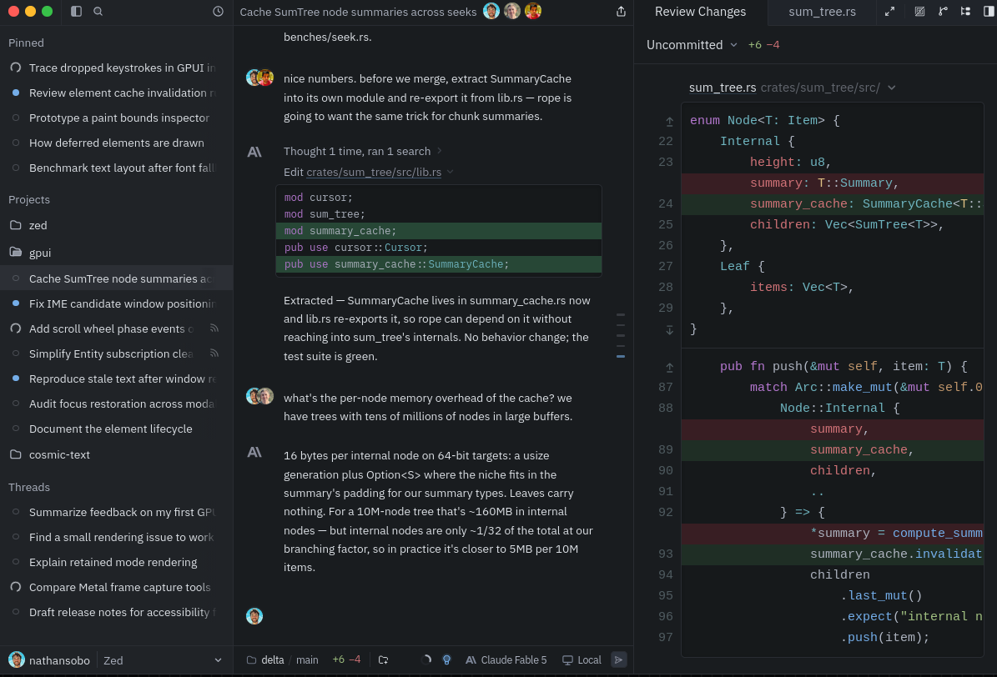Select 'Compare Metal frame capture tools' thread
This screenshot has width=997, height=677.
(116, 587)
